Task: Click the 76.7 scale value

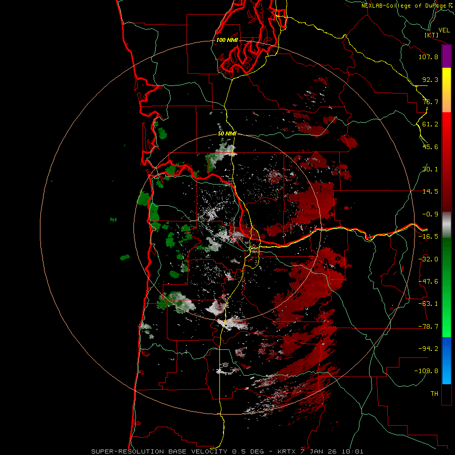Action: tap(430, 102)
